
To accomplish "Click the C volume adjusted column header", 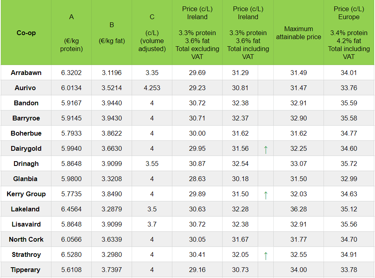I will point(152,33).
